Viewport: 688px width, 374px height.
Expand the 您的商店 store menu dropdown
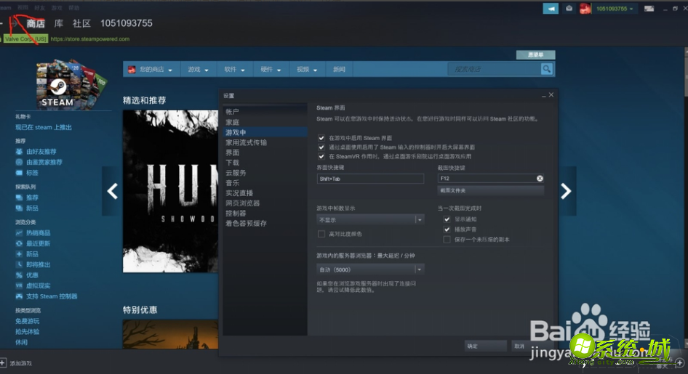click(x=152, y=69)
